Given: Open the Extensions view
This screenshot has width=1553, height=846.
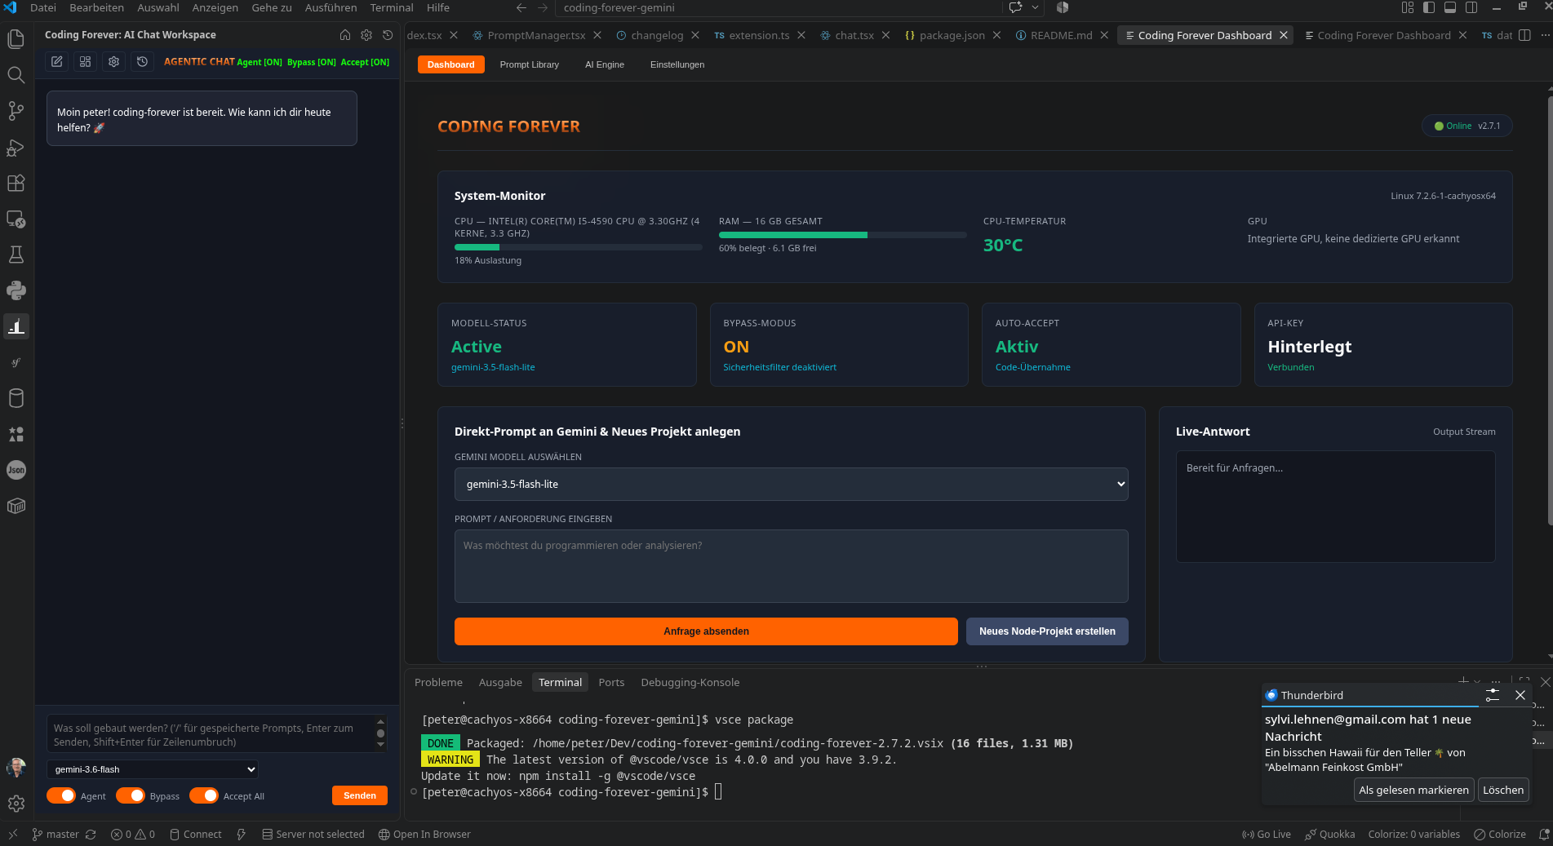Looking at the screenshot, I should tap(16, 183).
